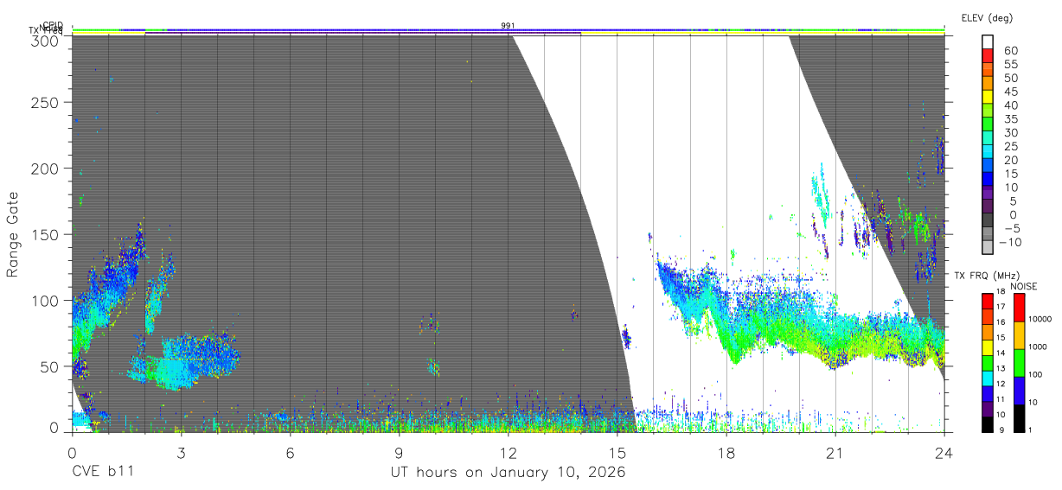This screenshot has height=490, width=1062.
Task: Click the UT hour tick label 24
Action: click(944, 452)
